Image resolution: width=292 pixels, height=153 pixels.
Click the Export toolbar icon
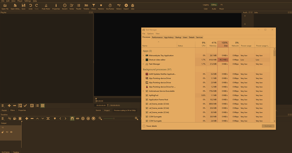(x=126, y=6)
